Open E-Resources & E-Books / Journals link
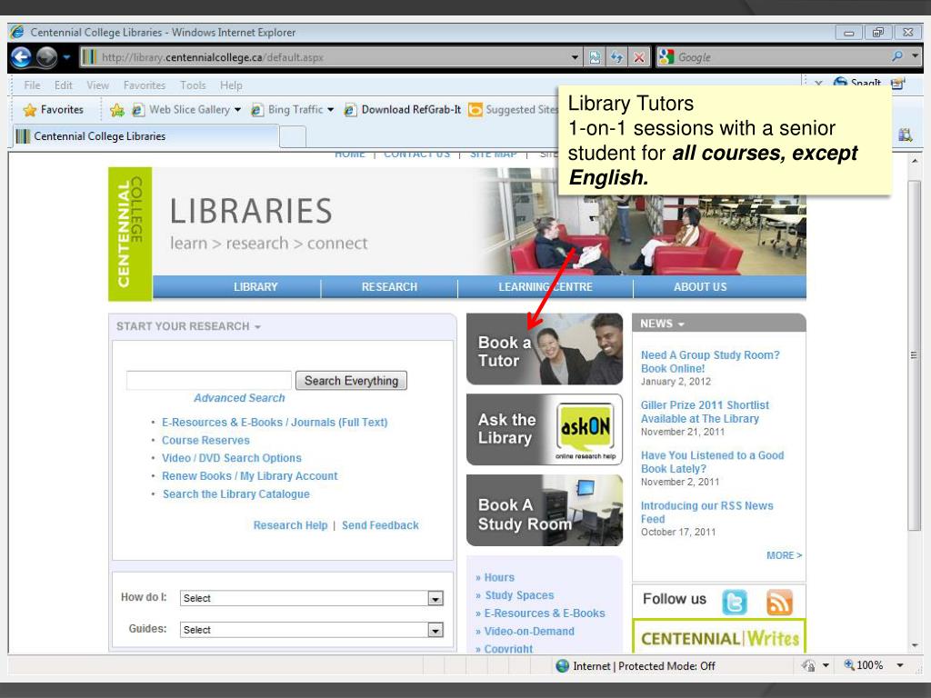This screenshot has width=931, height=698. click(275, 423)
